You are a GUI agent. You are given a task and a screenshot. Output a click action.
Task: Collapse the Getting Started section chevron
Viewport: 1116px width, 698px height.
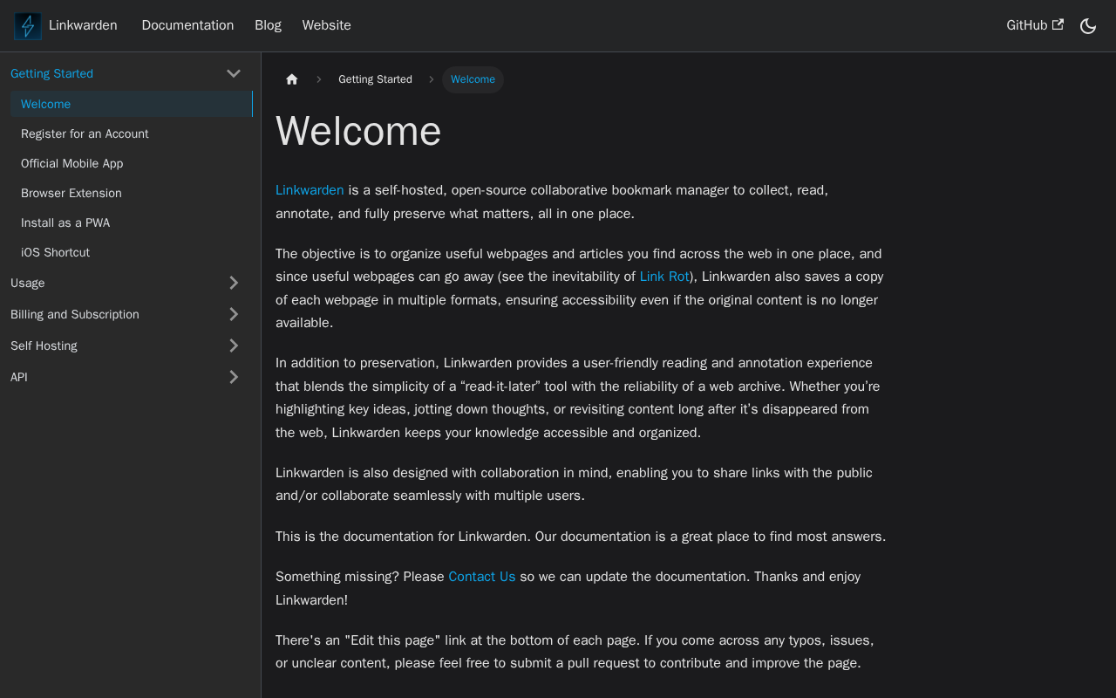(234, 74)
